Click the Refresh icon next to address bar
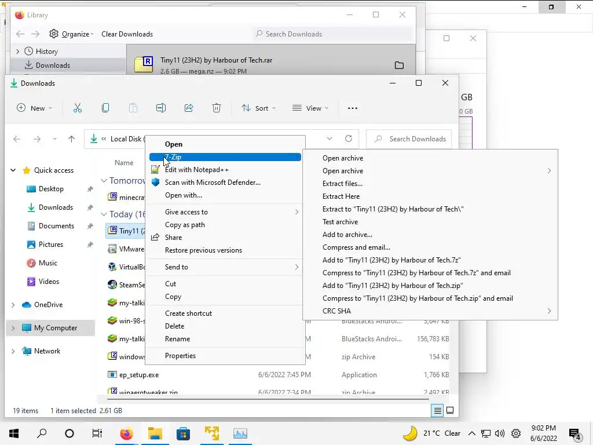593x445 pixels. click(349, 138)
